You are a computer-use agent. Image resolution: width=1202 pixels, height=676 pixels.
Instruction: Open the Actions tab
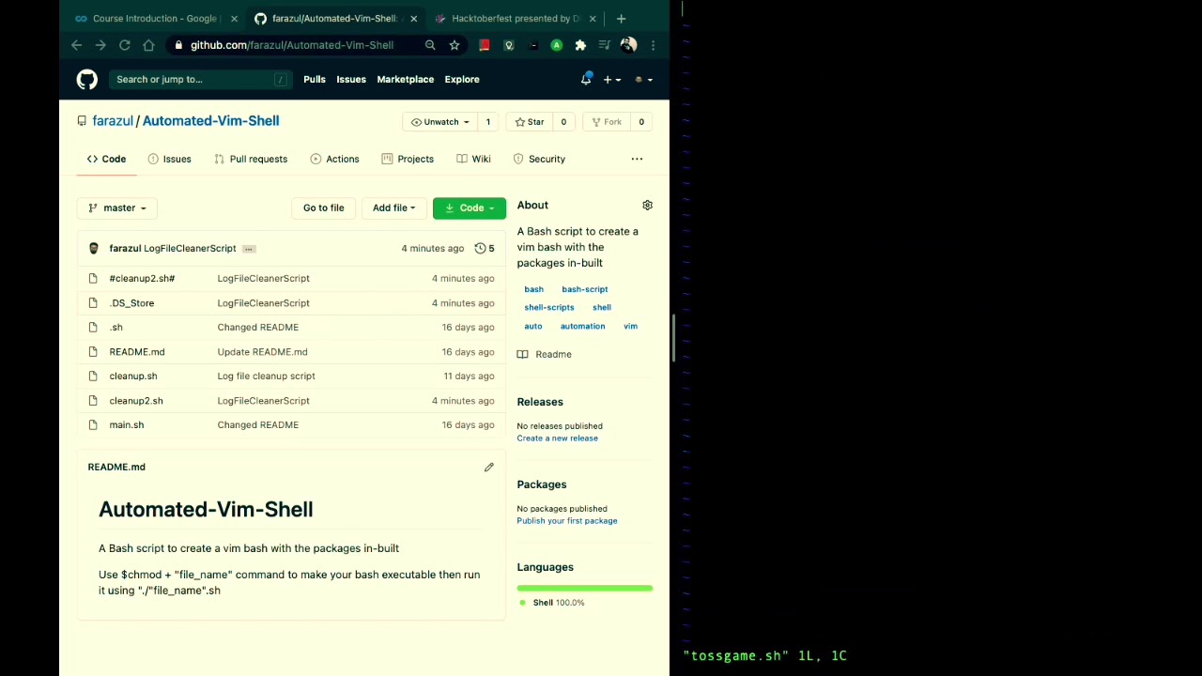(x=335, y=159)
